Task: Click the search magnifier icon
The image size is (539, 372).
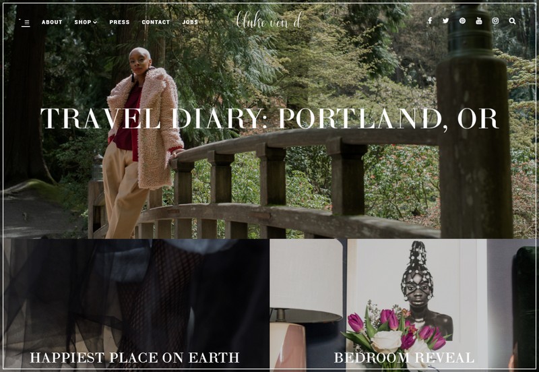Action: point(512,21)
